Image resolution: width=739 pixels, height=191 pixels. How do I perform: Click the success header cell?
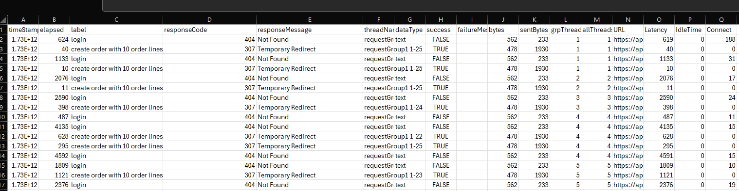(441, 30)
